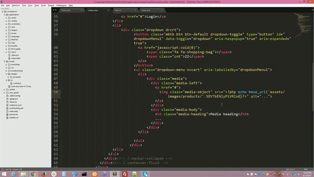Click the tab-scroll arrows left of tabs
Image resolution: width=314 pixels, height=177 pixels.
click(x=54, y=10)
